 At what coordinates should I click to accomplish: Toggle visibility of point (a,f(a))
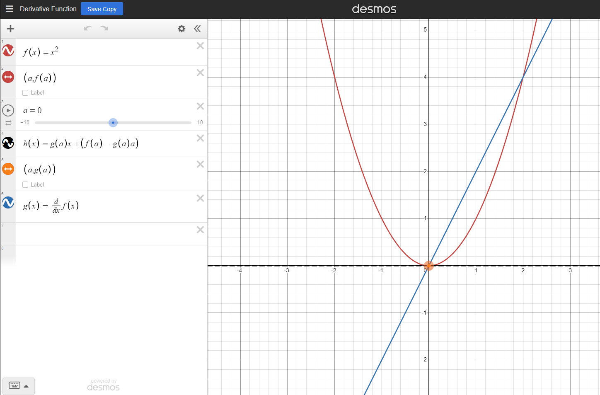point(8,77)
